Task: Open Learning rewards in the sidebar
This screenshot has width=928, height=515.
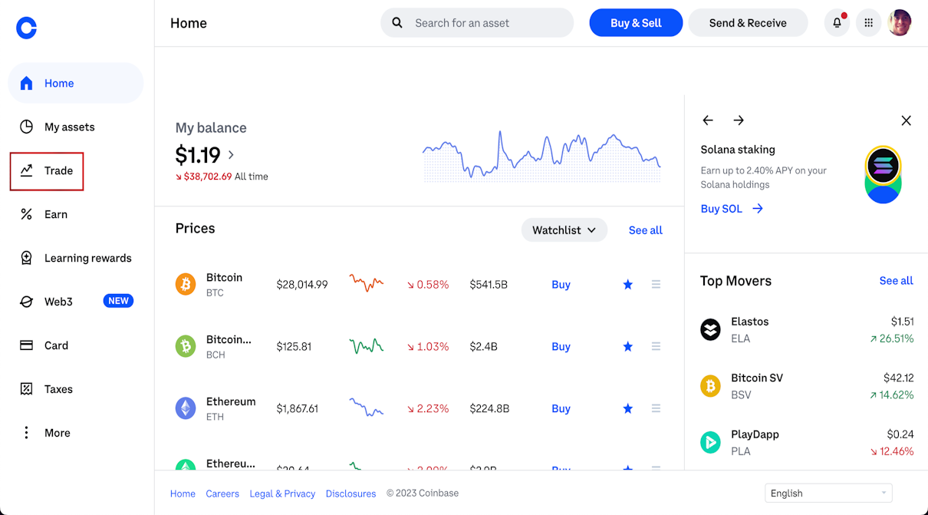Action: (x=76, y=258)
